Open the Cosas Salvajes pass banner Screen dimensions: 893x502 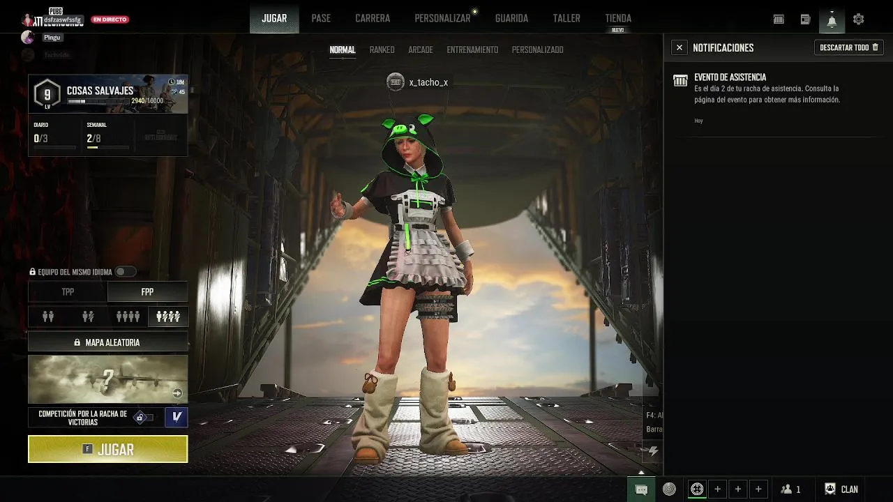(108, 93)
